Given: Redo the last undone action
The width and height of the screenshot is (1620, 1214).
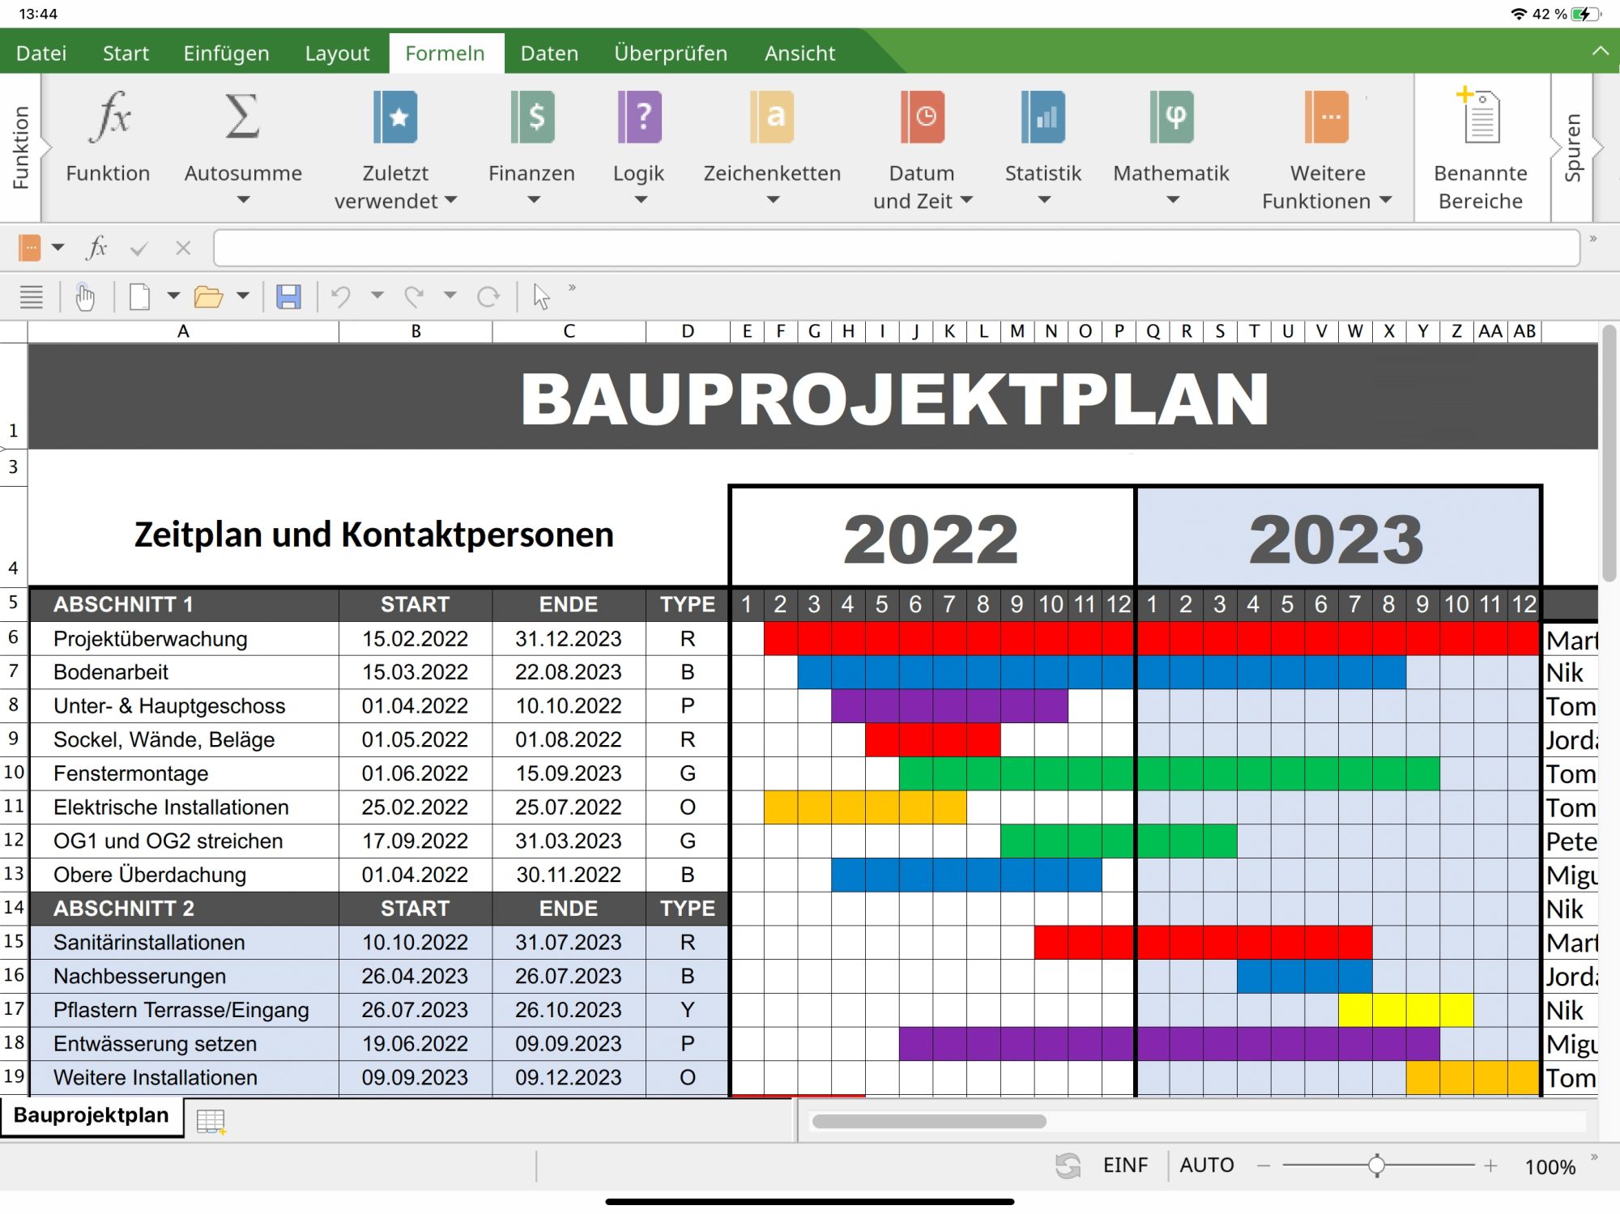Looking at the screenshot, I should [x=414, y=297].
